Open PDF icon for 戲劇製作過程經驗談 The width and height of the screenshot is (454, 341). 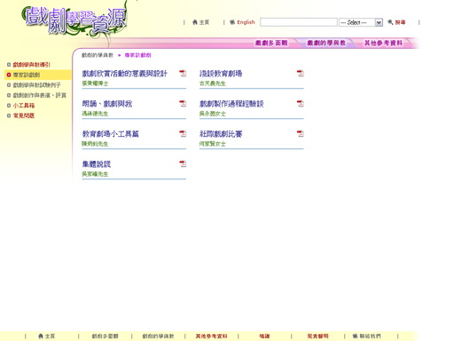301,103
